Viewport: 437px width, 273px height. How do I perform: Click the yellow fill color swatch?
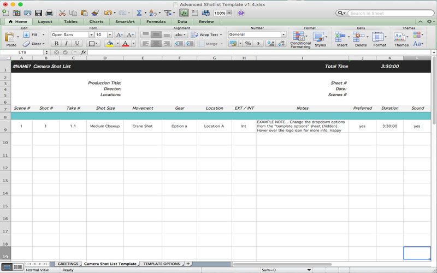coord(110,44)
